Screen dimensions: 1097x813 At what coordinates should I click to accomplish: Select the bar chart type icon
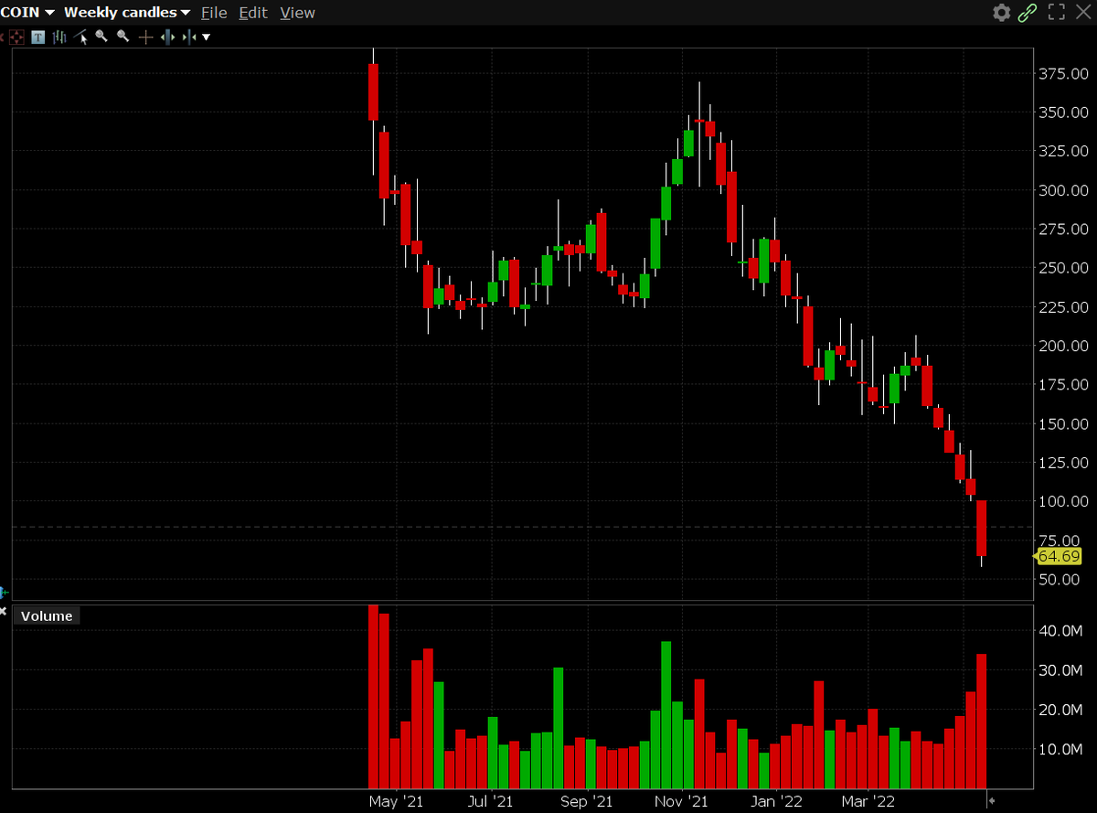(x=59, y=37)
